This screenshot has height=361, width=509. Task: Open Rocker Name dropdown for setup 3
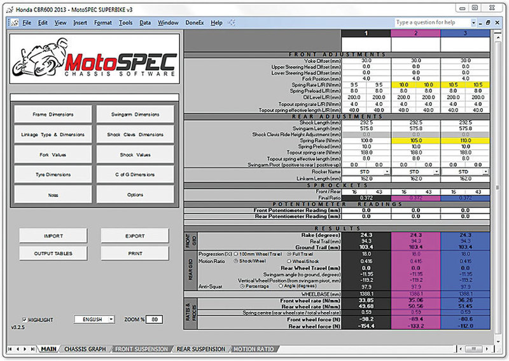pyautogui.click(x=486, y=172)
